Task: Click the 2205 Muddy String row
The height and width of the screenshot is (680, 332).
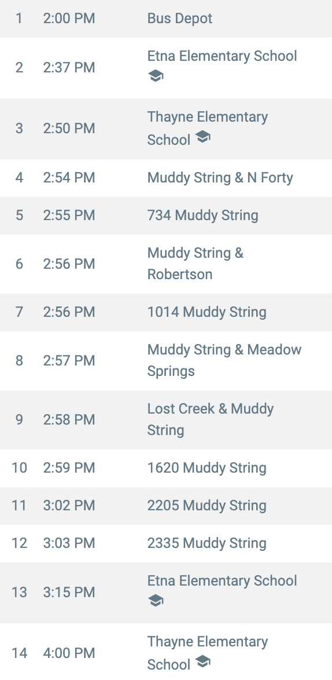Action: pyautogui.click(x=166, y=506)
